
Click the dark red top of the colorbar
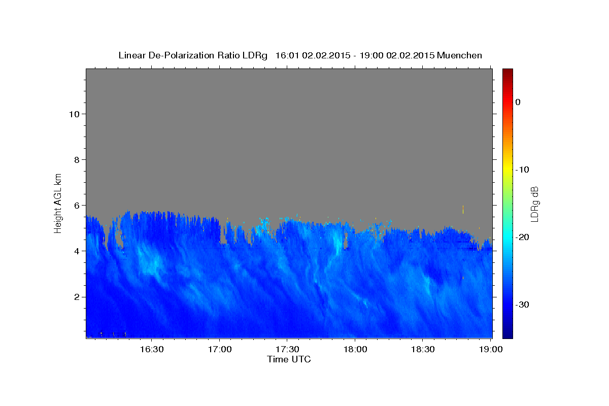[507, 74]
